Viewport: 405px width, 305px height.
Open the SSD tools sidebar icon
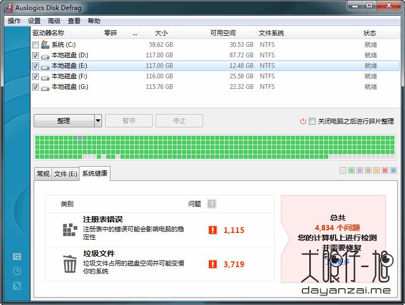click(17, 286)
